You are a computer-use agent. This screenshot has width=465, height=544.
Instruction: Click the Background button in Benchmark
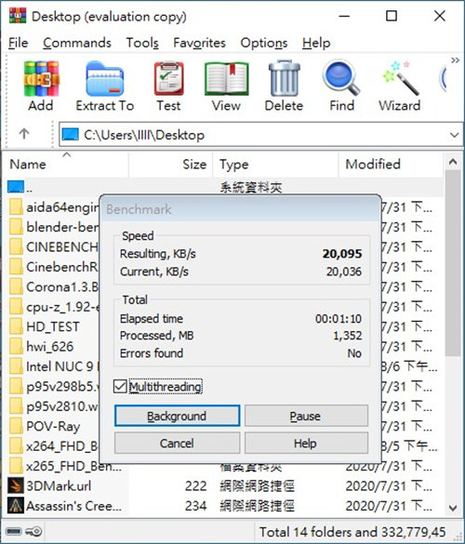coord(177,416)
